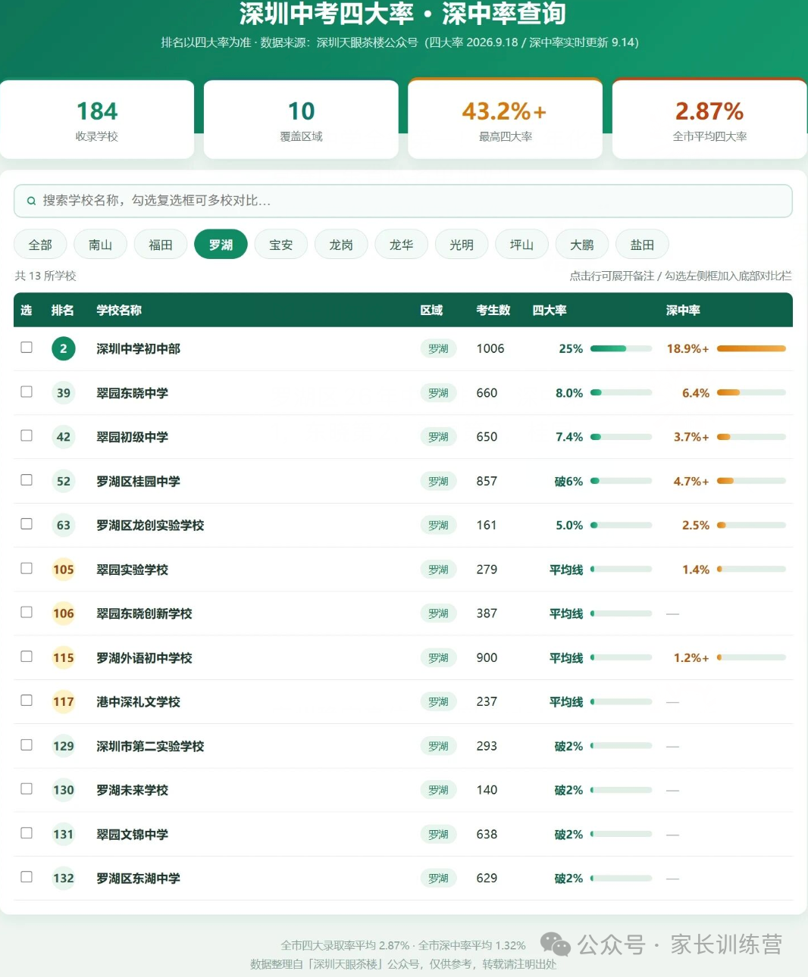Tick the checkbox for 深圳中学初中部
Viewport: 808px width, 977px height.
click(27, 348)
